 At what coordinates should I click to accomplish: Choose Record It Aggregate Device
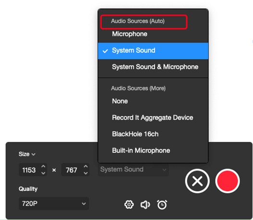point(153,117)
